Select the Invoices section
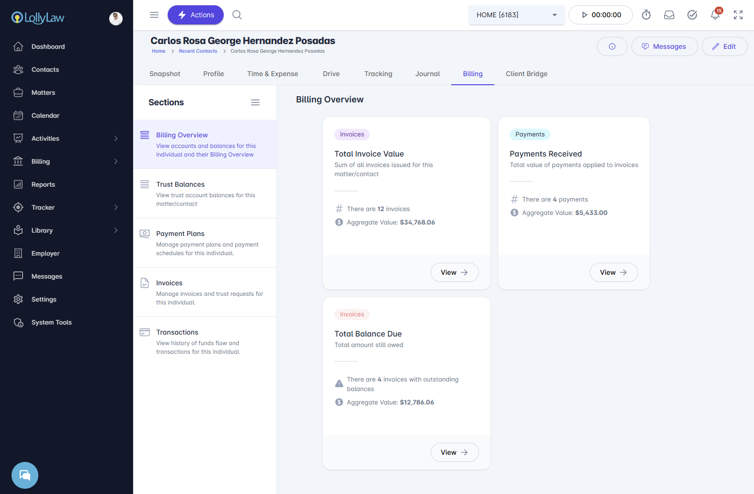The image size is (754, 494). 205,292
